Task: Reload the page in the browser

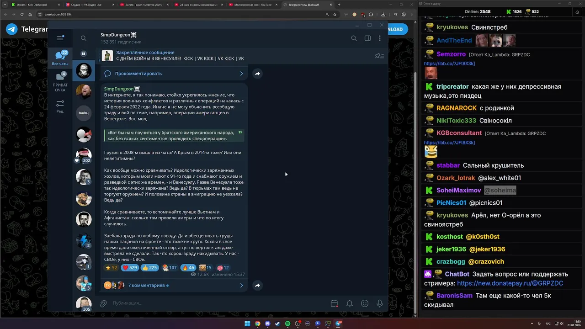Action: (x=22, y=14)
